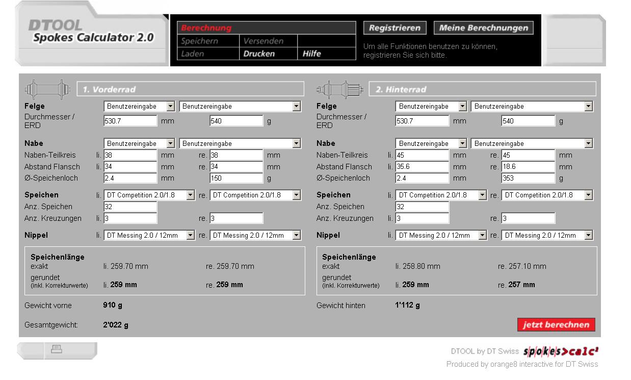This screenshot has width=631, height=380.
Task: Open the front right Nippel dropdown
Action: pyautogui.click(x=255, y=236)
